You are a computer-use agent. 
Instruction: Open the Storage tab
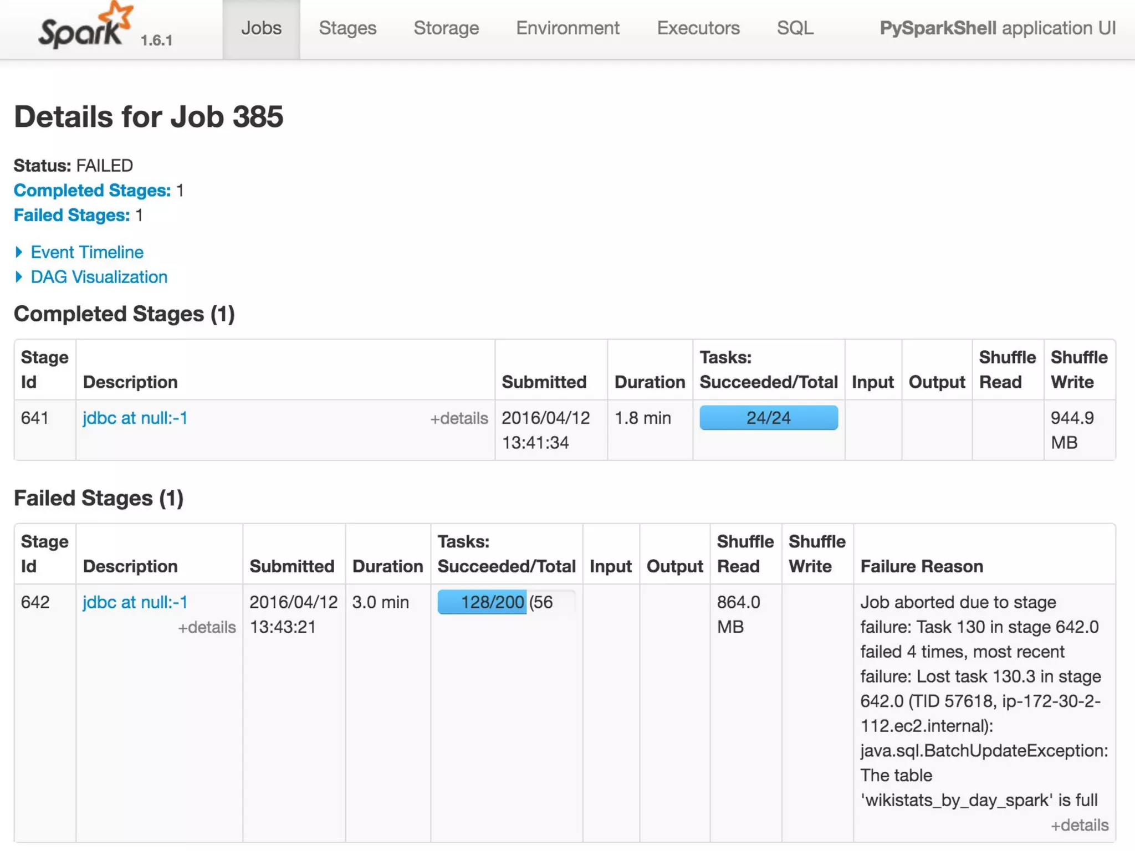446,28
